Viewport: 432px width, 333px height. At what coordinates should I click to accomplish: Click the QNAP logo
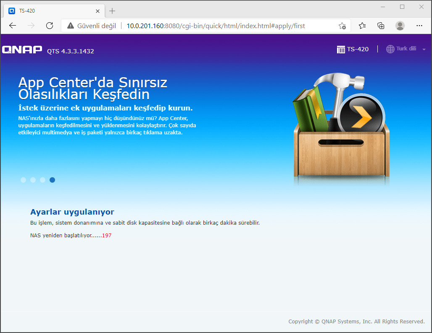[x=22, y=50]
